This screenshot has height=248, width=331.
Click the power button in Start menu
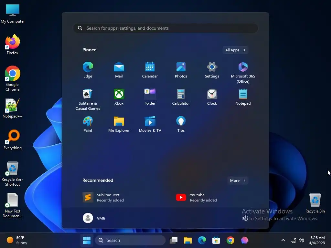coord(245,218)
